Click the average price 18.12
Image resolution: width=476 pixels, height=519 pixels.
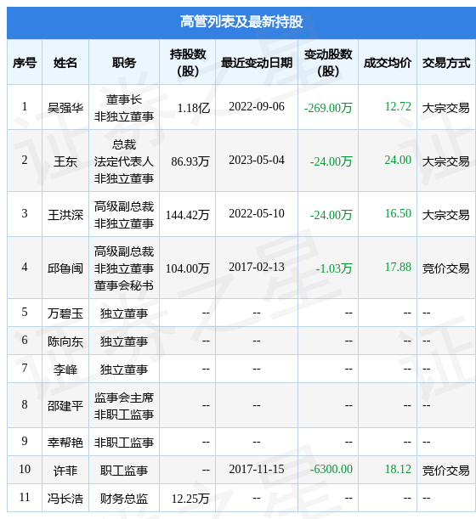pos(398,470)
